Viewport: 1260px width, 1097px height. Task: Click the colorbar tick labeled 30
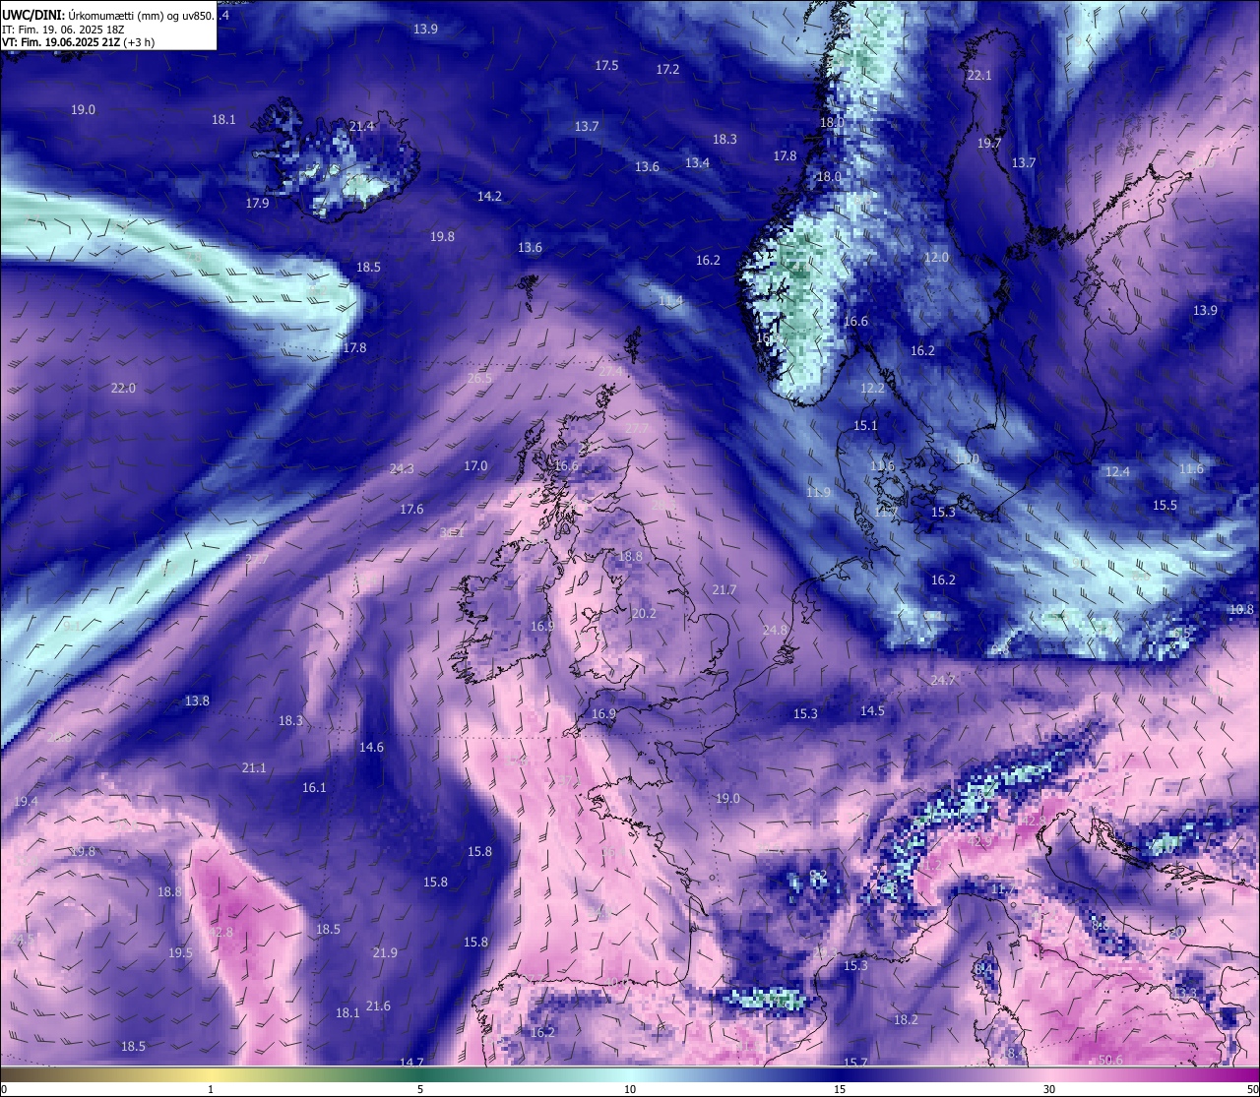(x=1049, y=1089)
